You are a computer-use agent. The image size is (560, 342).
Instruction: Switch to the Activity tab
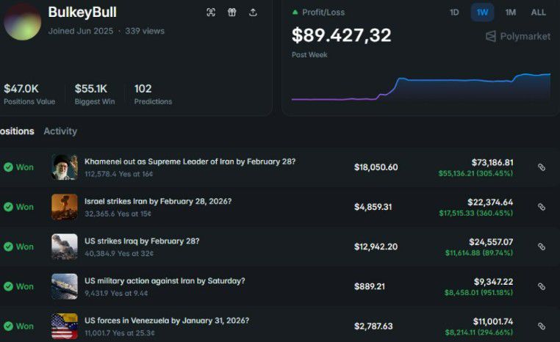click(60, 131)
